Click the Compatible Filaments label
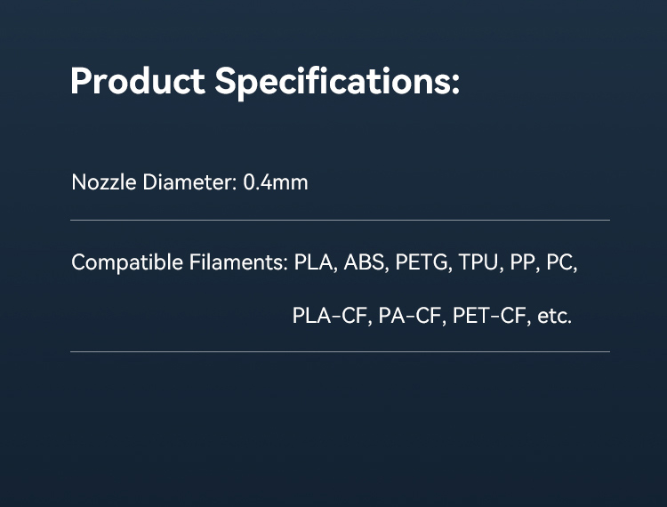667x507 pixels. tap(180, 262)
